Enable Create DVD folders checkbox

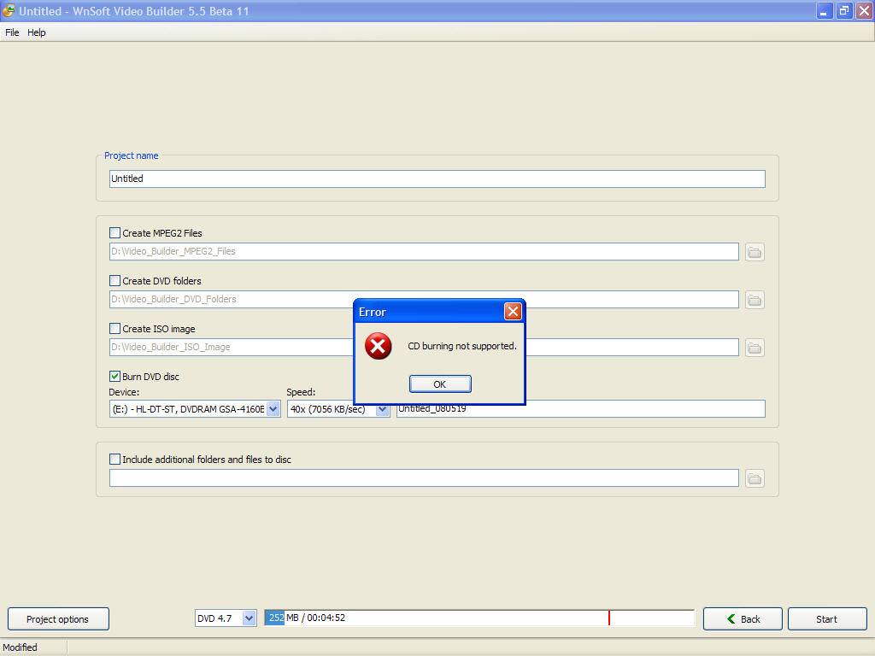pos(115,281)
